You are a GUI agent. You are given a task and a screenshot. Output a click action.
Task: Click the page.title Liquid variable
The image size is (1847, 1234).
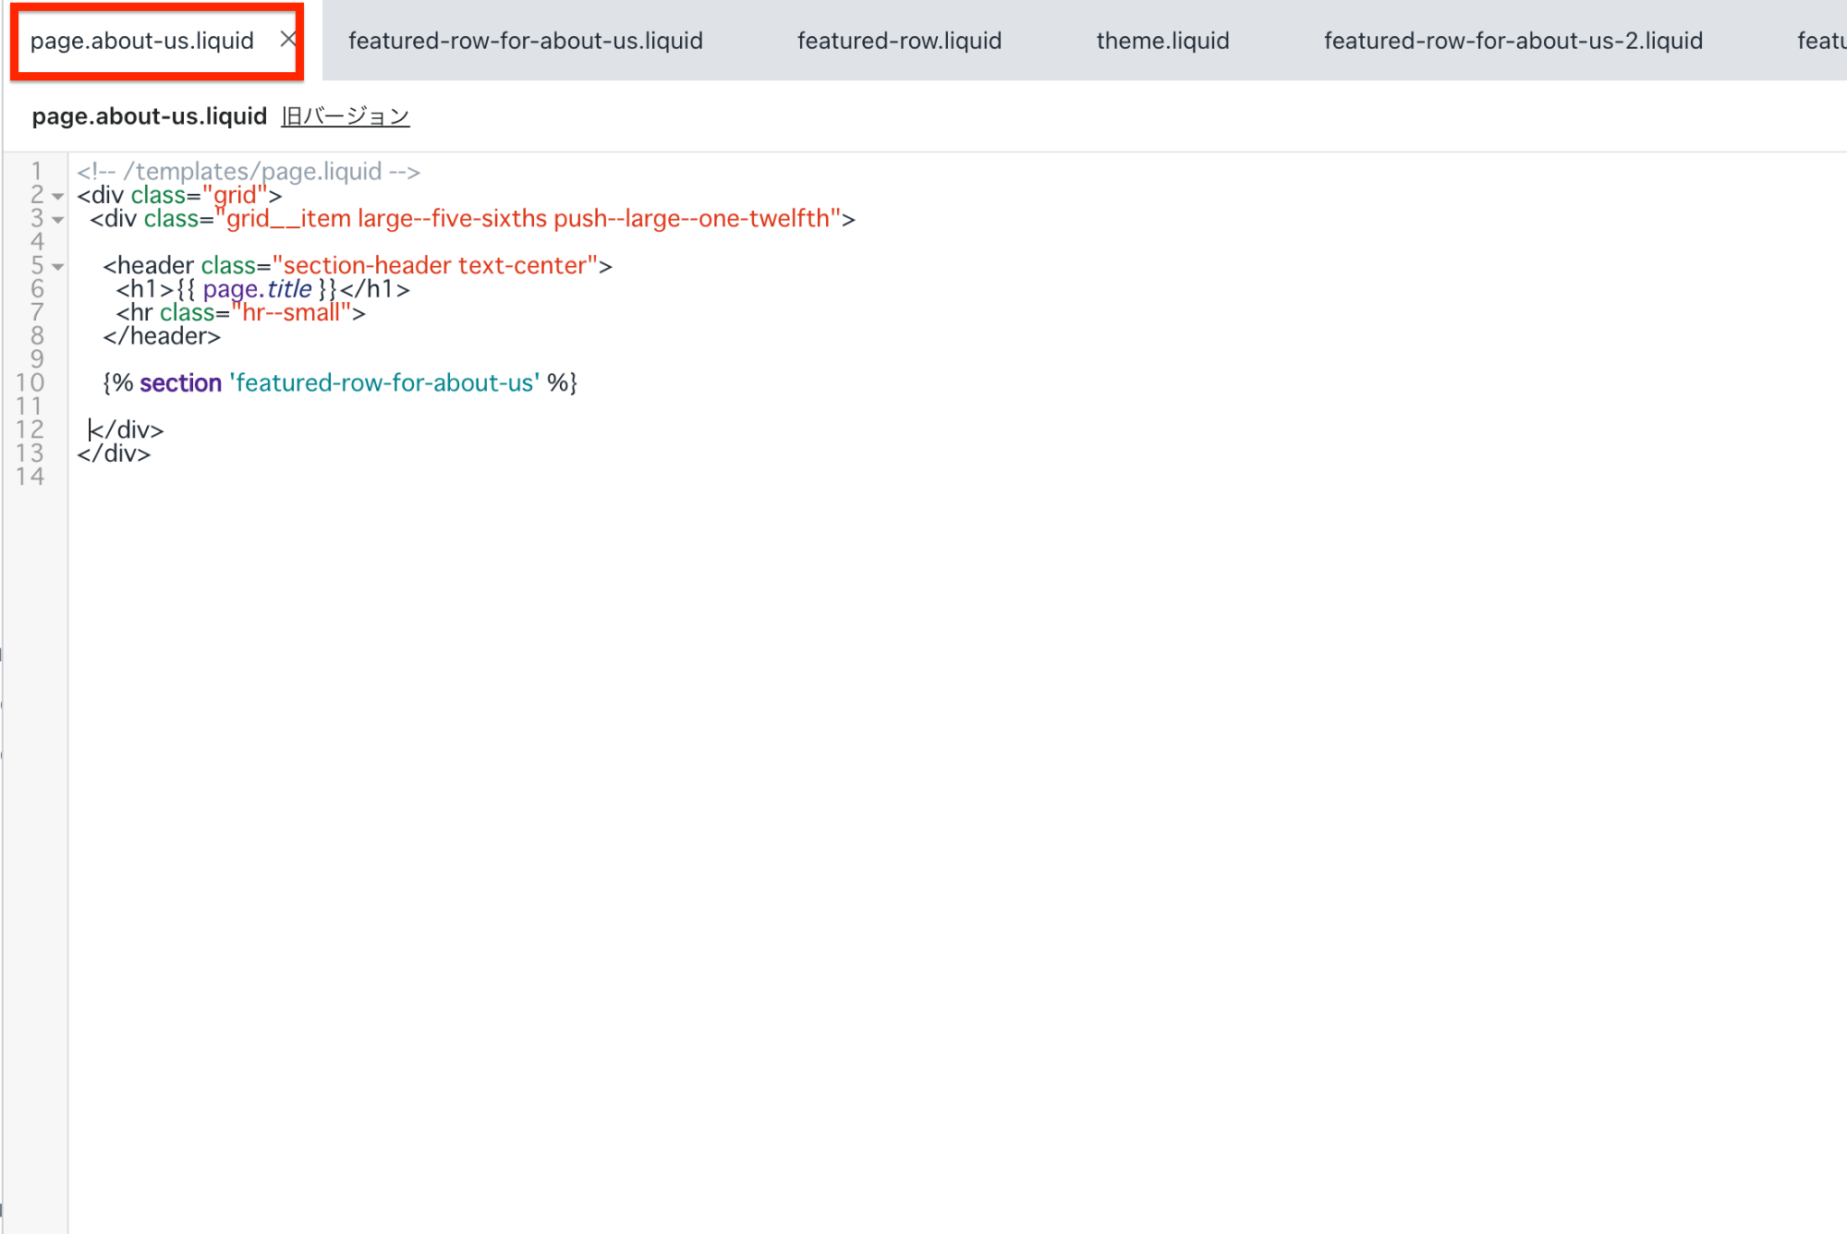click(257, 289)
